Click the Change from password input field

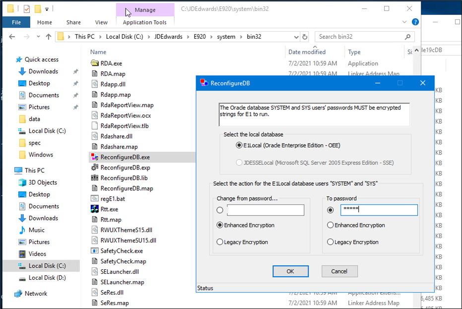pos(265,210)
